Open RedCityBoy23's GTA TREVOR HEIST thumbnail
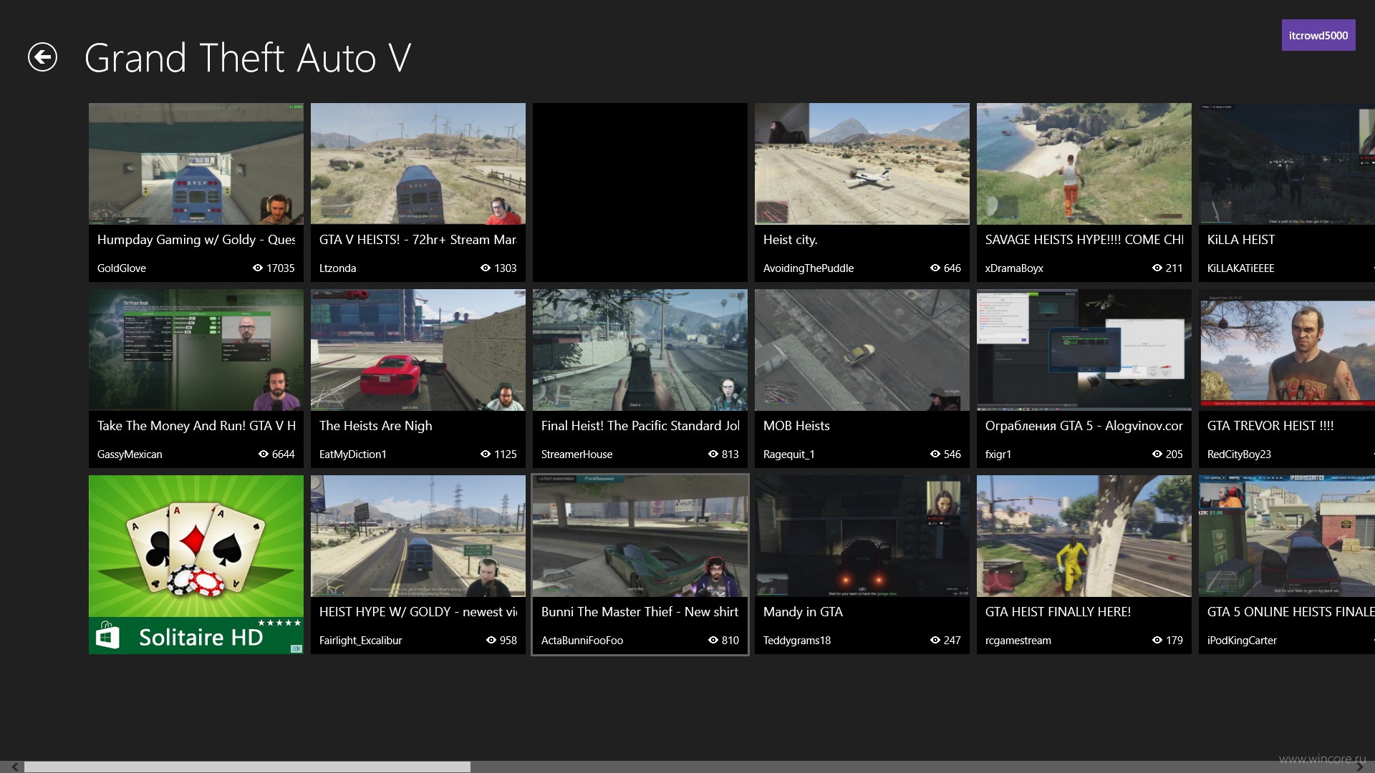Image resolution: width=1375 pixels, height=773 pixels. click(x=1287, y=350)
